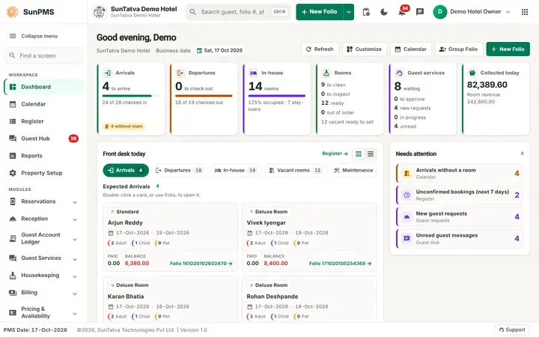Viewport: 539px width, 337px height.
Task: Click the Reports sidebar icon
Action: point(13,156)
